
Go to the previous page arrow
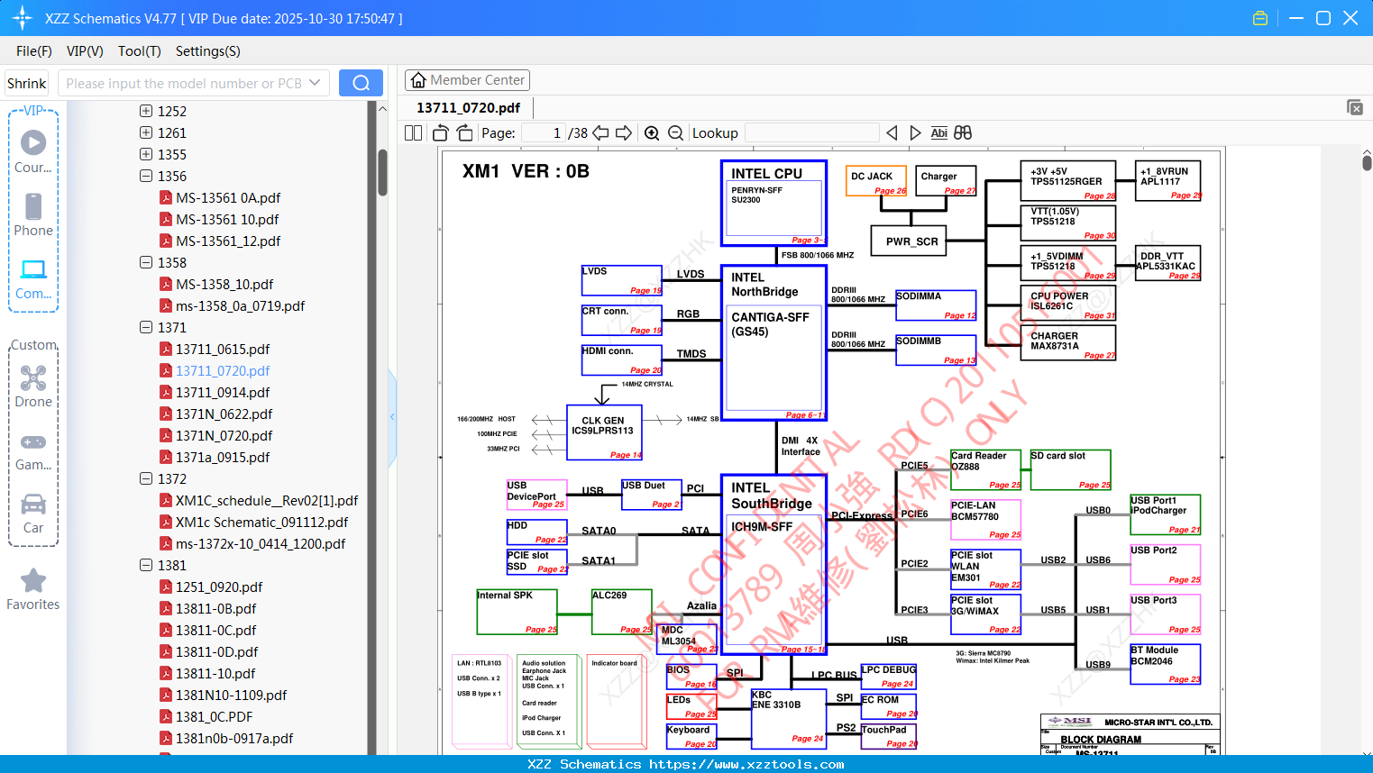(x=600, y=133)
